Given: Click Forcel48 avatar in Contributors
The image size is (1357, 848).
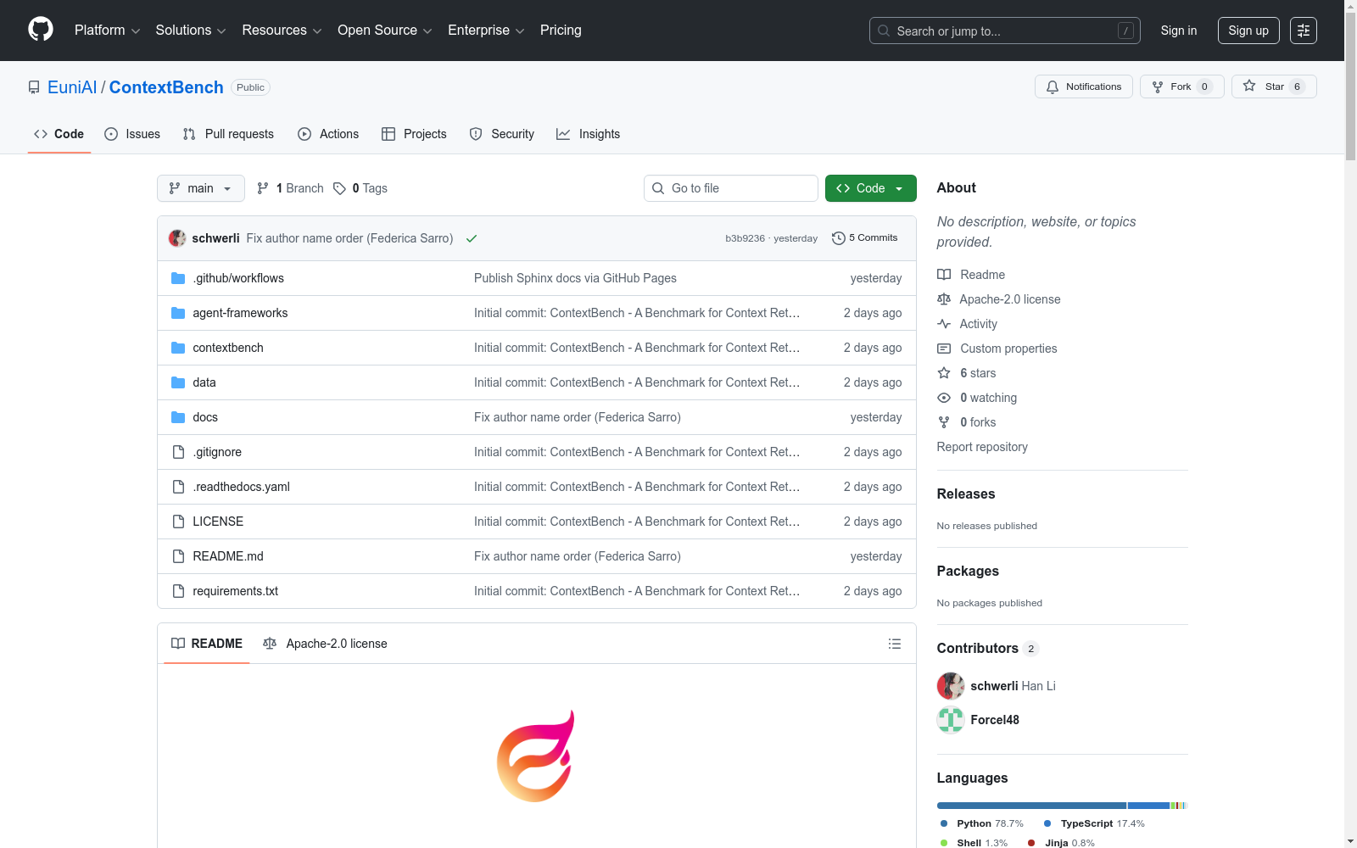Looking at the screenshot, I should pyautogui.click(x=951, y=720).
